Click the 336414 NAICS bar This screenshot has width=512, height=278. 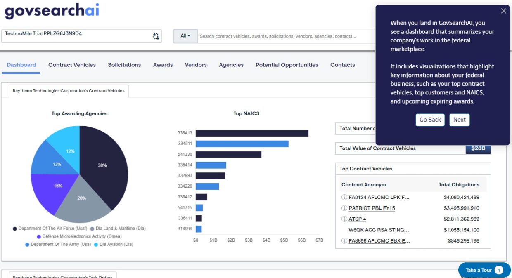click(211, 165)
